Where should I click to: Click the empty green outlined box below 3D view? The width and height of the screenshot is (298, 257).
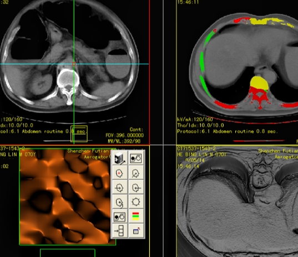point(68,253)
